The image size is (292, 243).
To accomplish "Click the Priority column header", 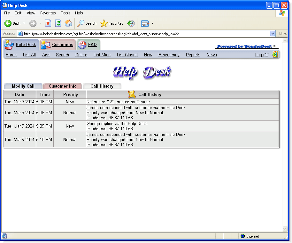I will pos(70,94).
